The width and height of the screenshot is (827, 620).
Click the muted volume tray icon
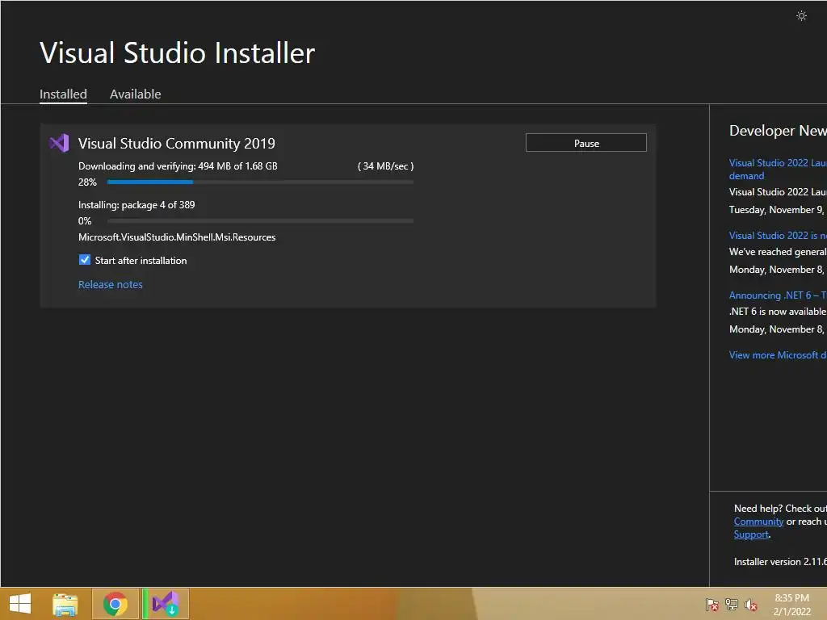click(750, 605)
